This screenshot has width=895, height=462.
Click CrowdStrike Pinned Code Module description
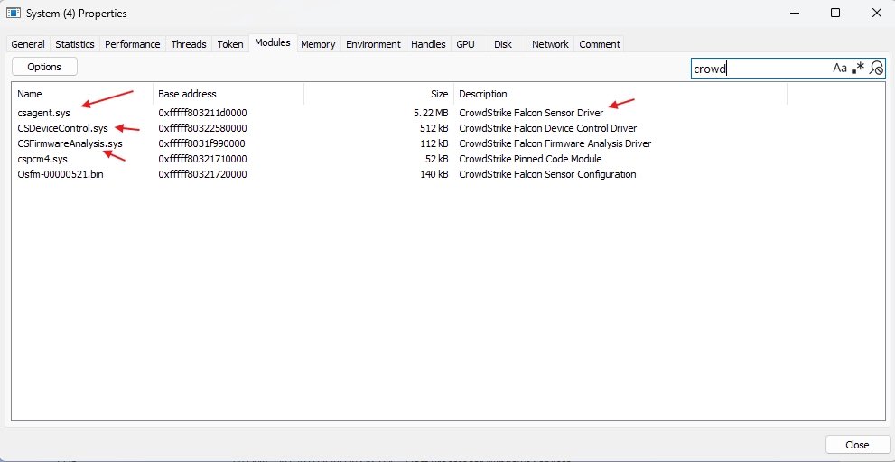pyautogui.click(x=530, y=159)
